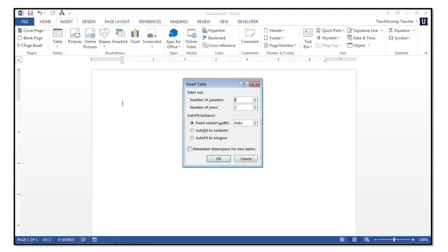The image size is (448, 252).
Task: Choose AutoFit to contents
Action: [x=192, y=130]
